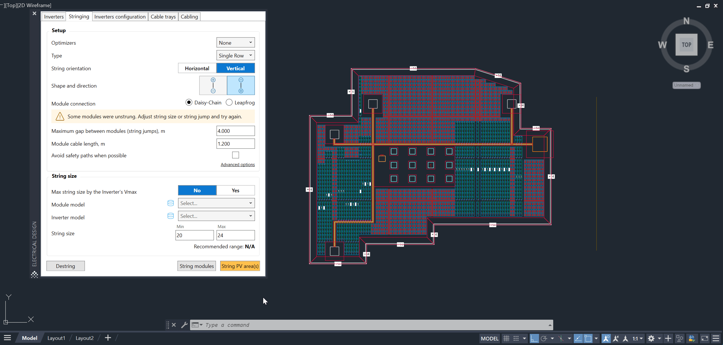
Task: Toggle snap mode in the status bar
Action: tap(516, 338)
